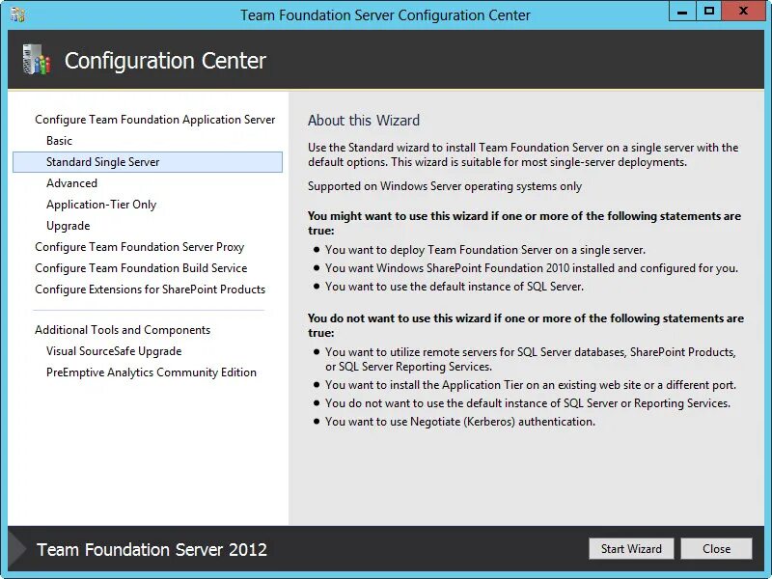Open the Upgrade wizard entry

coord(68,226)
